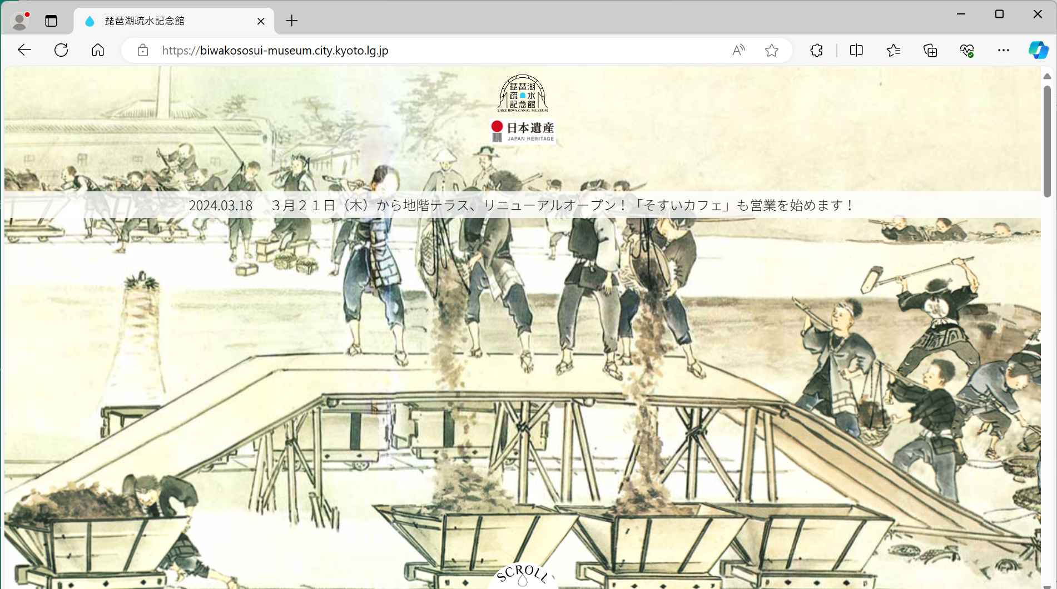Add this page to favorites star
This screenshot has width=1057, height=589.
(x=771, y=51)
